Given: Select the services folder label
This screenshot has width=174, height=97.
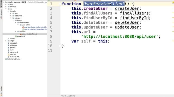Looking at the screenshot, I should 22,32.
